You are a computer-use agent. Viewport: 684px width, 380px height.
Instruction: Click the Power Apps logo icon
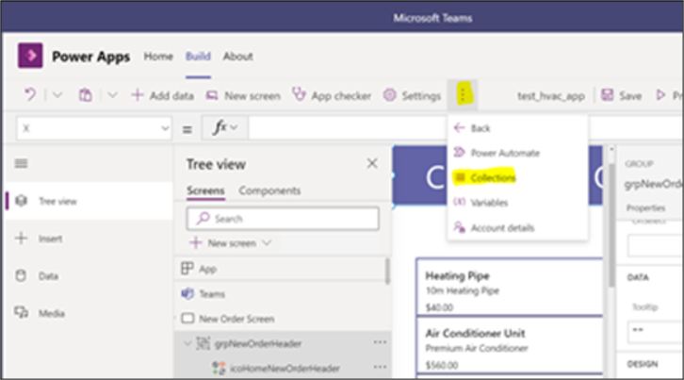30,56
